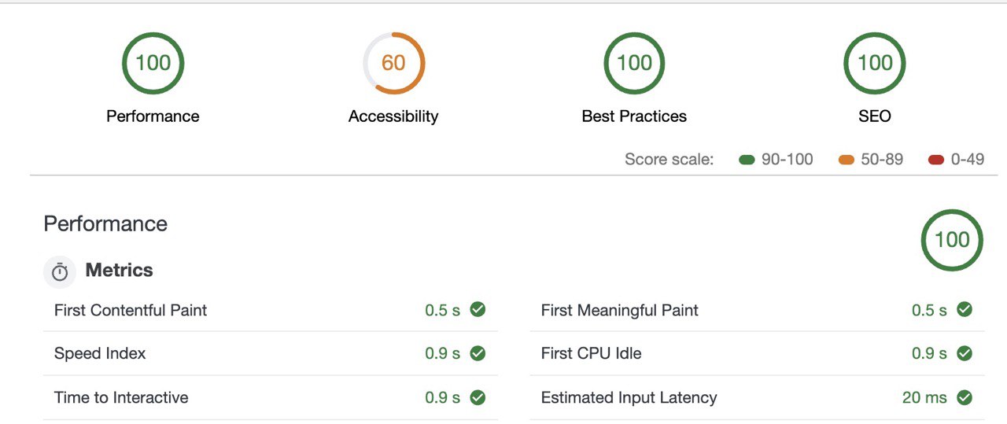1007x424 pixels.
Task: Jump to the Best Practices category label
Action: [x=634, y=116]
